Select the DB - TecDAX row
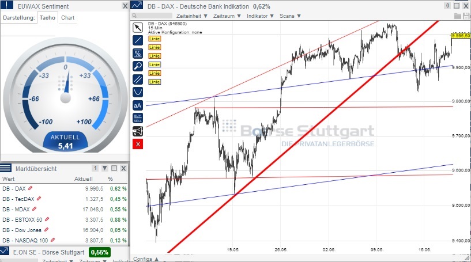Image resolution: width=471 pixels, height=262 pixels. pos(65,199)
